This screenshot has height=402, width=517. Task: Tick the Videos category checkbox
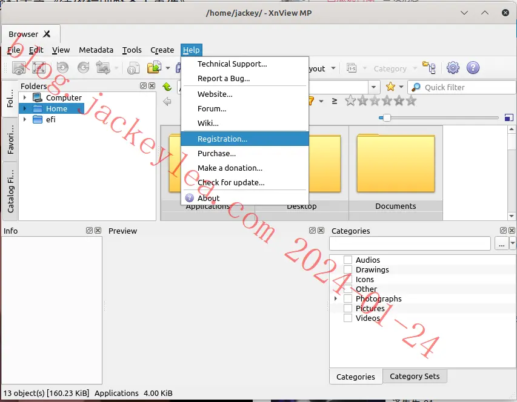pos(348,318)
